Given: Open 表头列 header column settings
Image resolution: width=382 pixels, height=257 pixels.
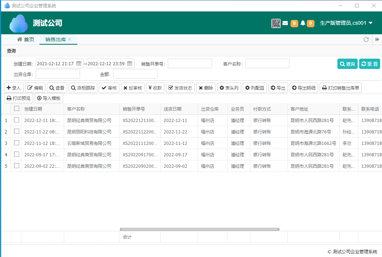Looking at the screenshot, I should click(x=229, y=88).
